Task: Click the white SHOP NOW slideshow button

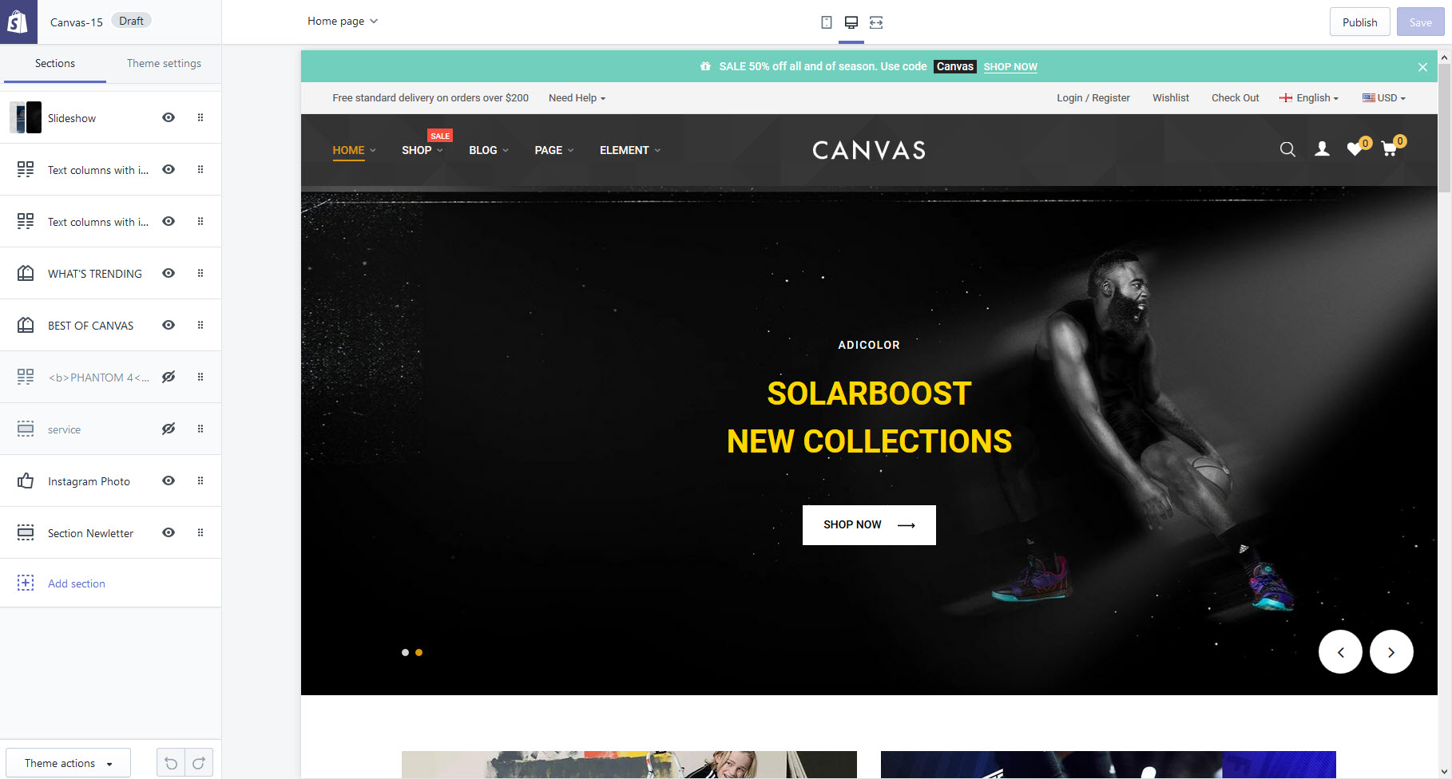Action: 869,525
